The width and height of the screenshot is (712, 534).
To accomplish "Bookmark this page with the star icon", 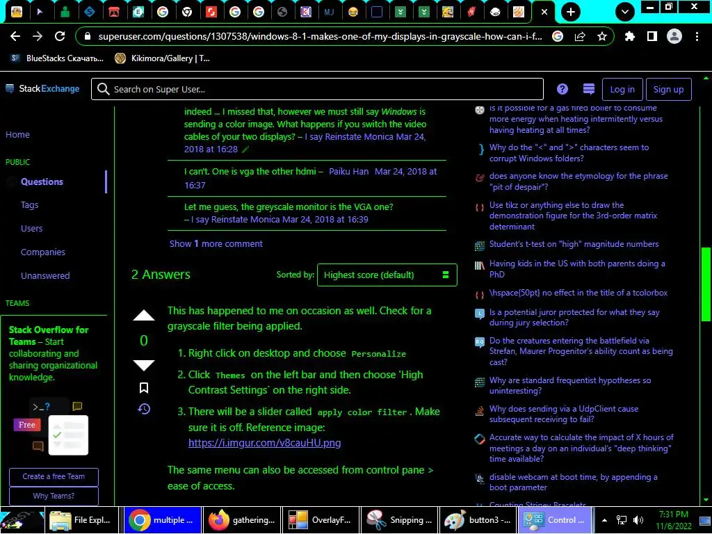I will click(x=602, y=36).
